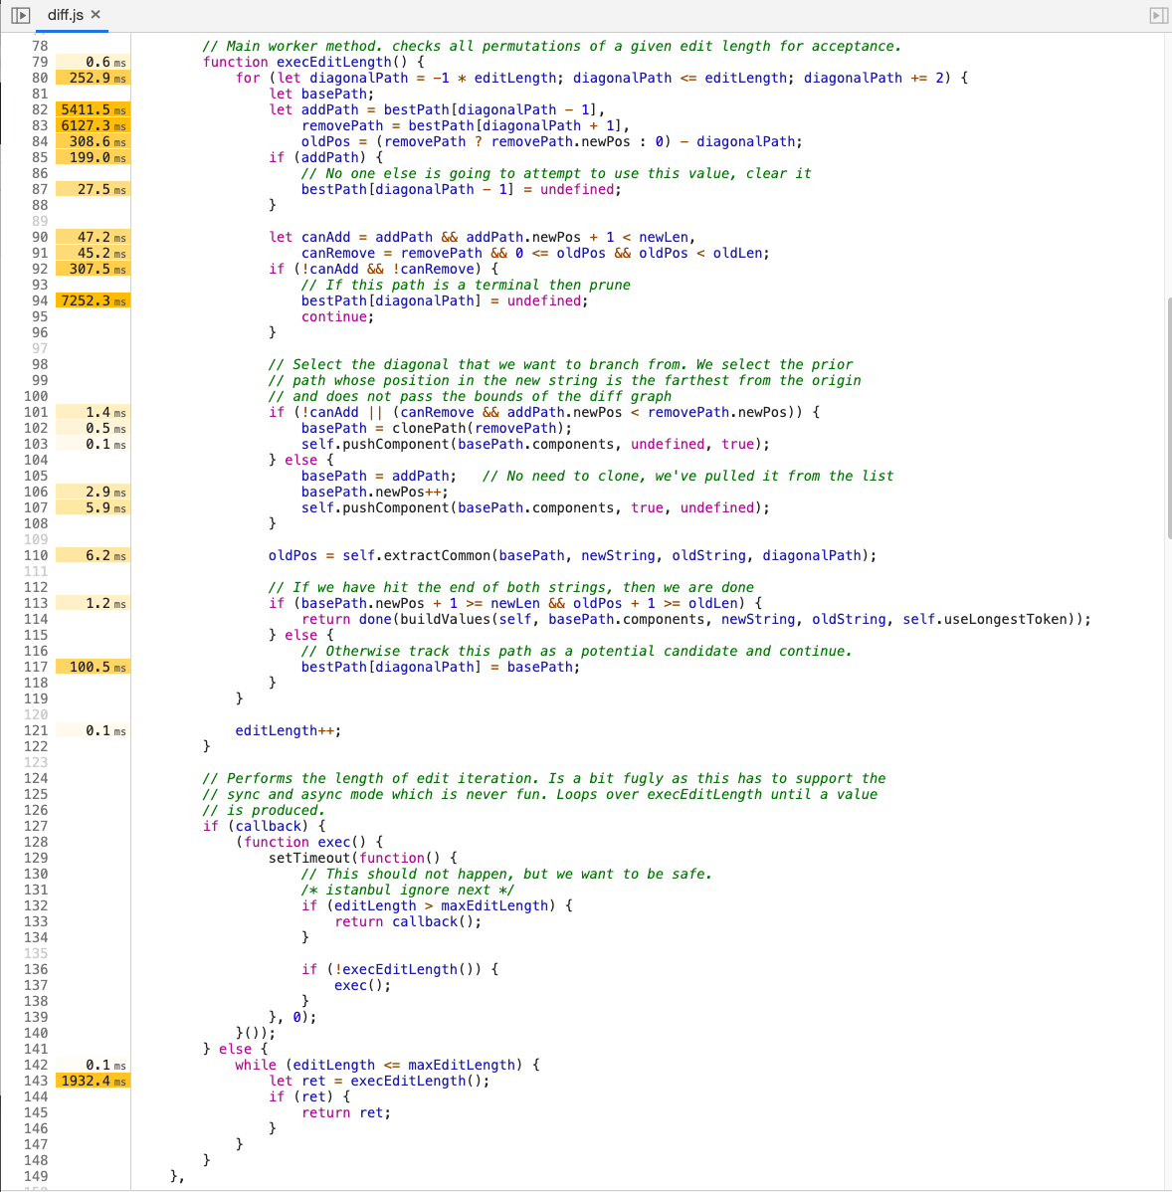
Task: Place cursor on the execEditLength function name
Action: [334, 62]
